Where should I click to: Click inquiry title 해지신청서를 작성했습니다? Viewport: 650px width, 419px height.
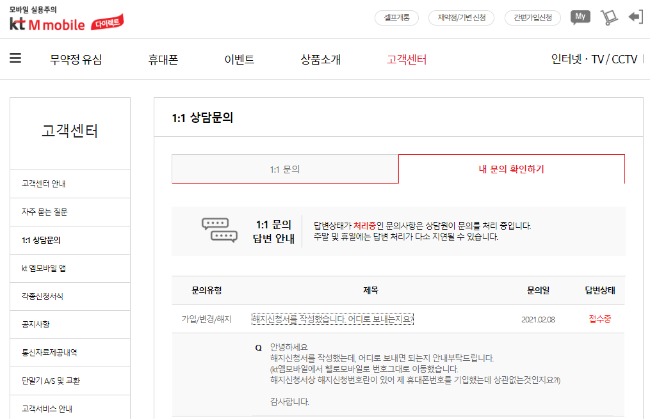(x=332, y=319)
